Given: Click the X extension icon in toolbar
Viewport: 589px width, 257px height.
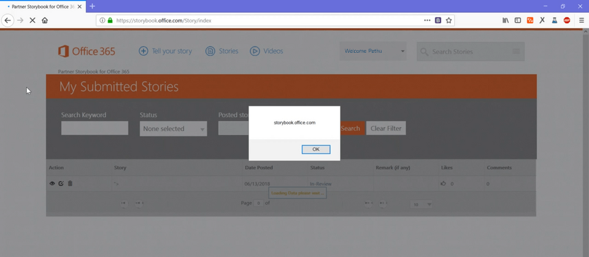Looking at the screenshot, I should (542, 20).
